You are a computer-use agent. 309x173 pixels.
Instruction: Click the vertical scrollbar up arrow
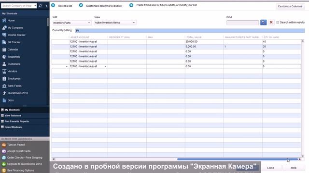pos(303,41)
